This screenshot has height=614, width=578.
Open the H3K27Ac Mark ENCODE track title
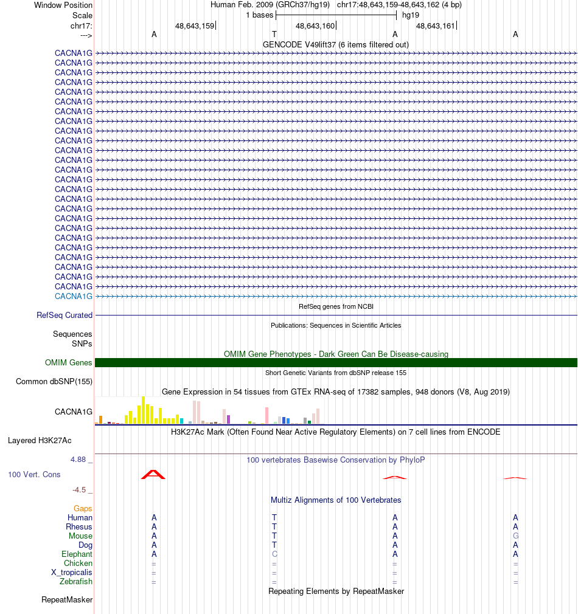pyautogui.click(x=336, y=432)
